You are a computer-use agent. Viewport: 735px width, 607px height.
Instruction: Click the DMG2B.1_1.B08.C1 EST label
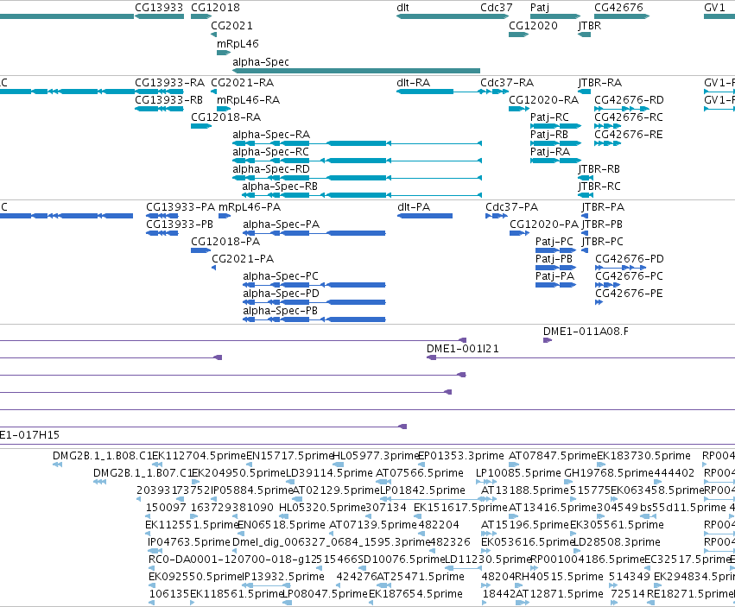(x=102, y=456)
